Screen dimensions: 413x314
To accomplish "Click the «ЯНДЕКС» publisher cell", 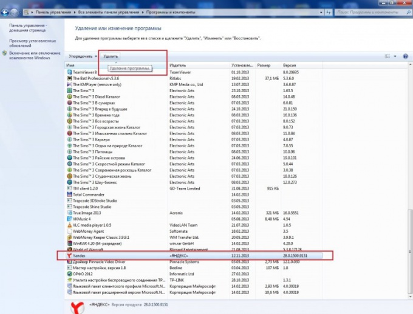I will pyautogui.click(x=179, y=256).
